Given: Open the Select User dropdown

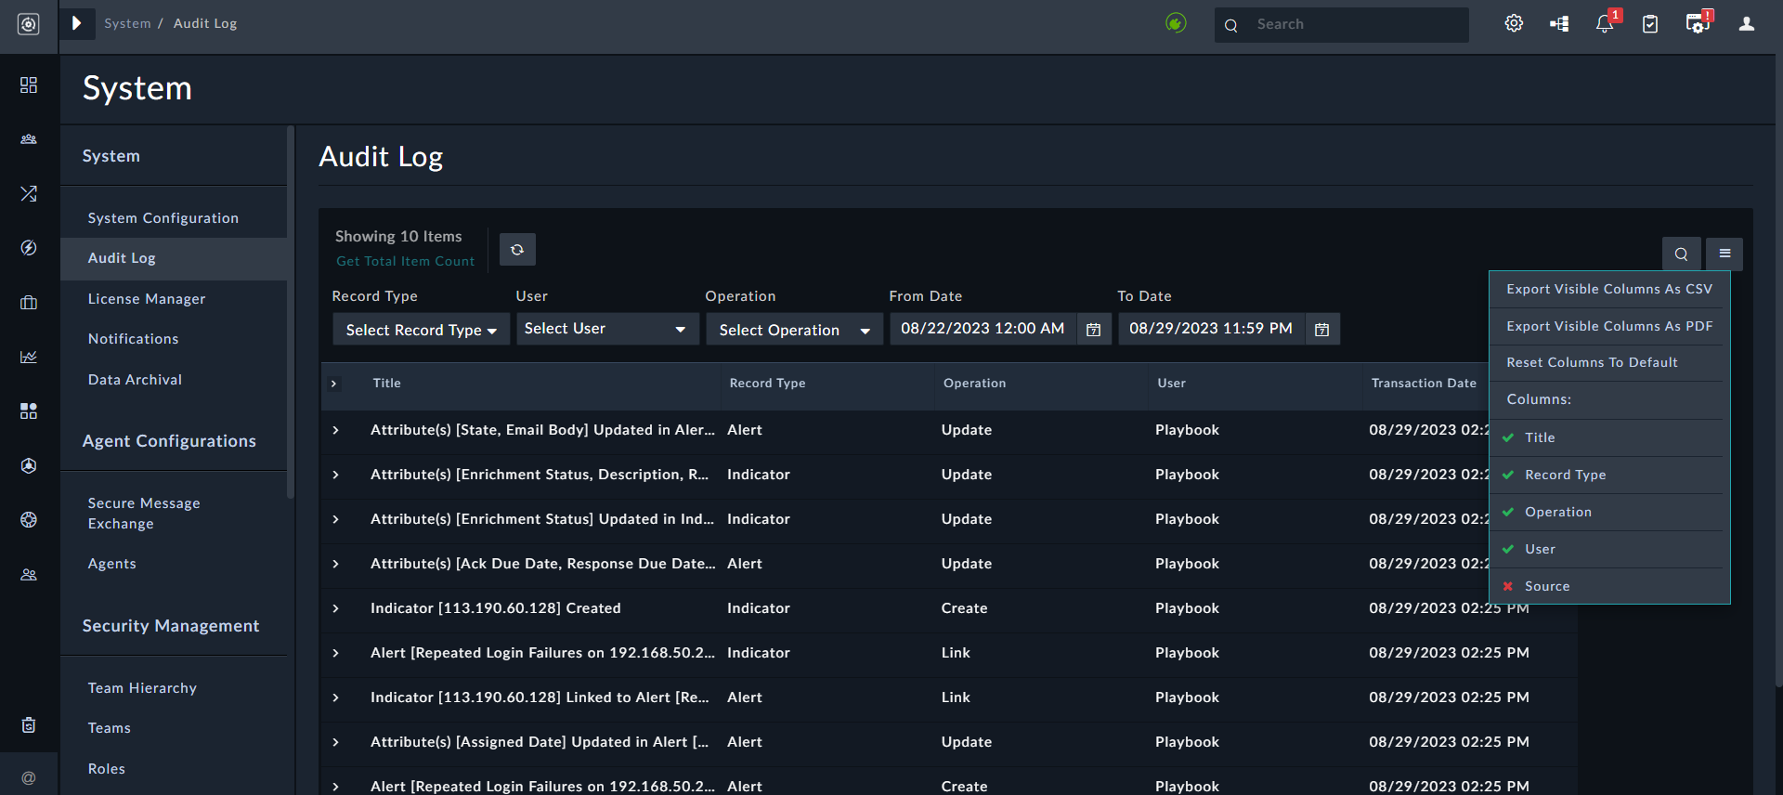Looking at the screenshot, I should [607, 329].
